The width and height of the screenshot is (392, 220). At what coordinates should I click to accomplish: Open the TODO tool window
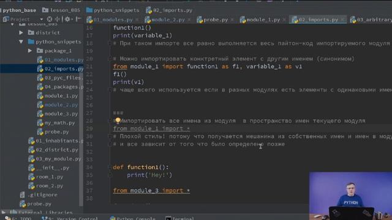pyautogui.click(x=18, y=218)
